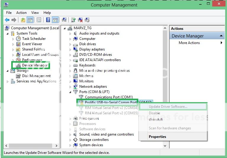This screenshot has width=227, height=158.
Task: Select the Monitors category
Action: 86,81
